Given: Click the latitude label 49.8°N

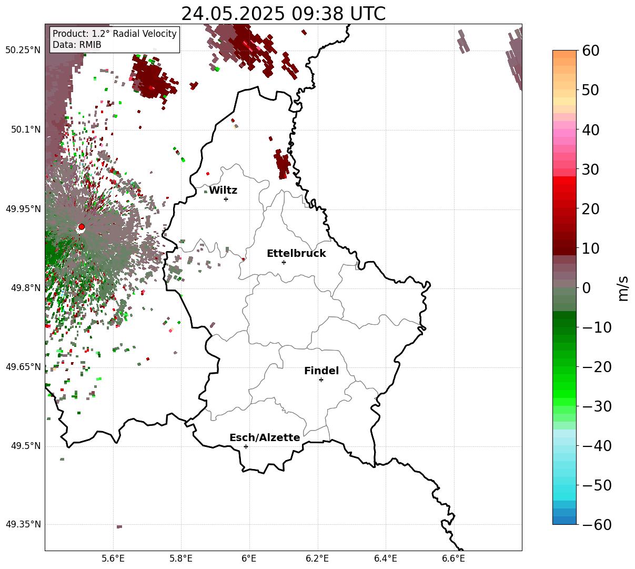Looking at the screenshot, I should (x=25, y=288).
